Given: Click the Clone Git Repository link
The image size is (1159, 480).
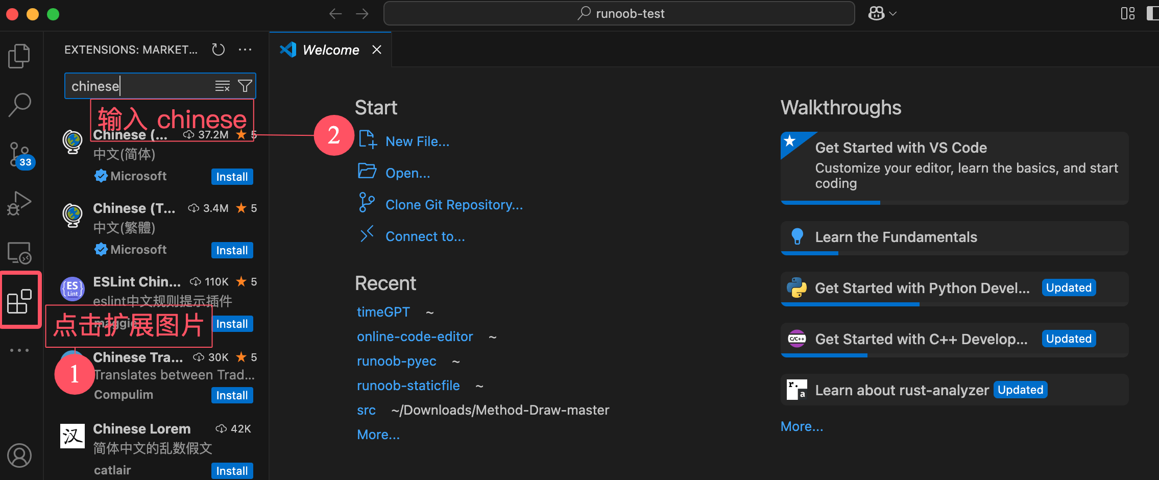Looking at the screenshot, I should tap(454, 205).
